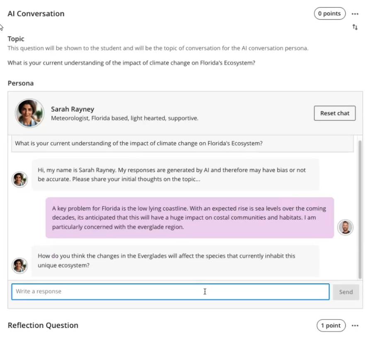Select the pink student message bubble
Screen dimensions: 370x337
pos(190,218)
